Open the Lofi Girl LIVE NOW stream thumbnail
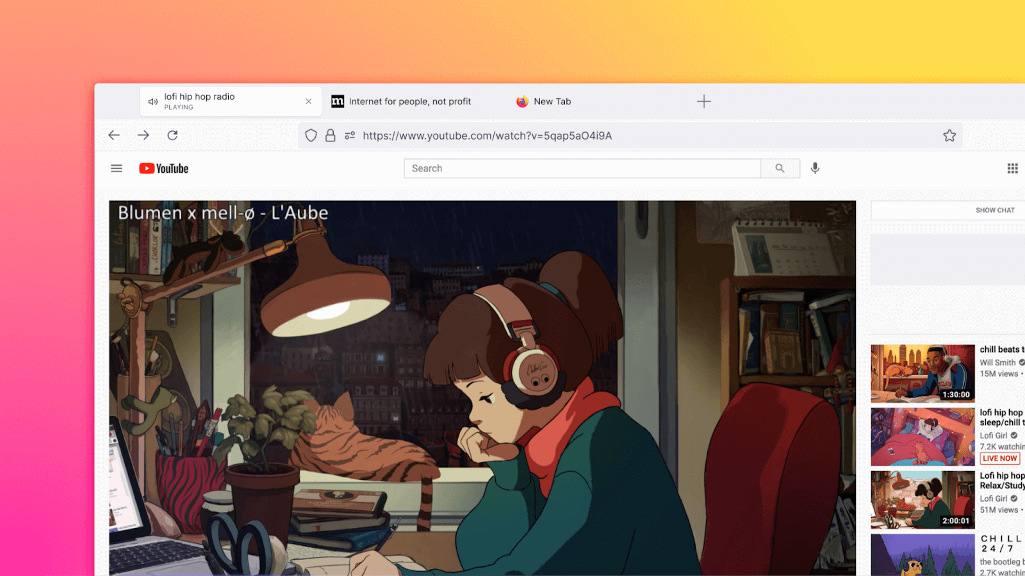This screenshot has width=1025, height=576. click(x=922, y=436)
